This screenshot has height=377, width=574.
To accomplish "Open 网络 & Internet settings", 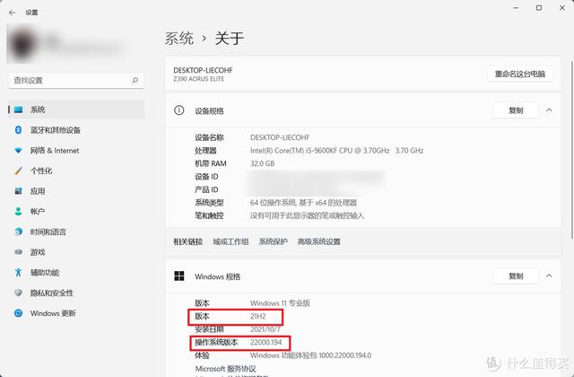I will [x=76, y=150].
